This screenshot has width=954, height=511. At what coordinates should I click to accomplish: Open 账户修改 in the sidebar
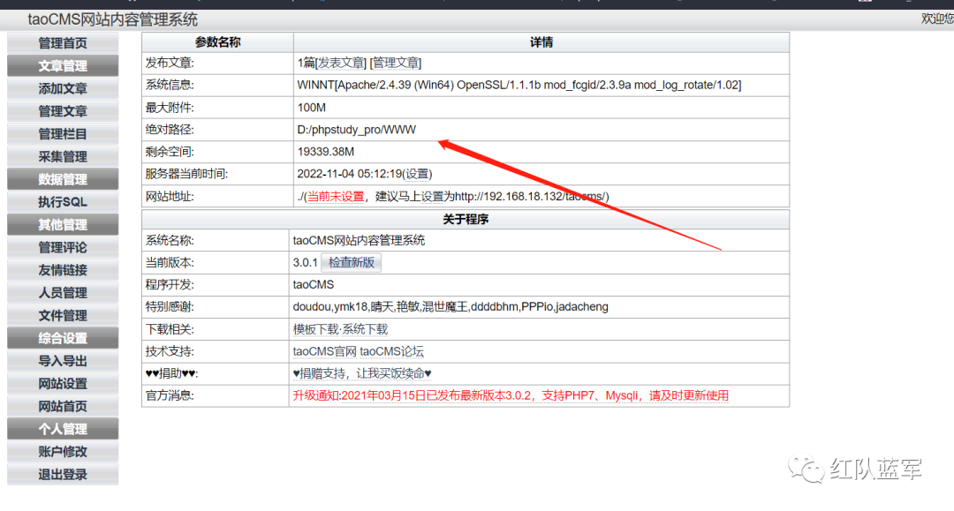click(63, 452)
